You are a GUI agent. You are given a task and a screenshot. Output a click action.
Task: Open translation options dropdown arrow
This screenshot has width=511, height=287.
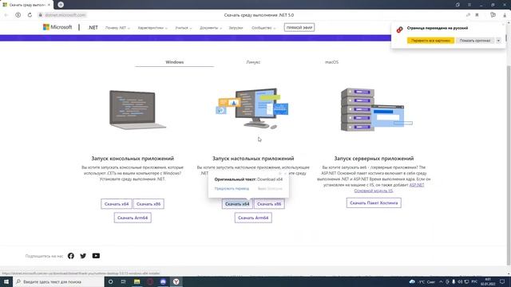(498, 41)
